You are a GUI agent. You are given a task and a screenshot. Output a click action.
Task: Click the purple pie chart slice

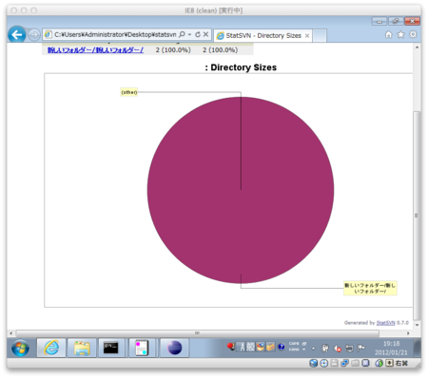pyautogui.click(x=241, y=190)
